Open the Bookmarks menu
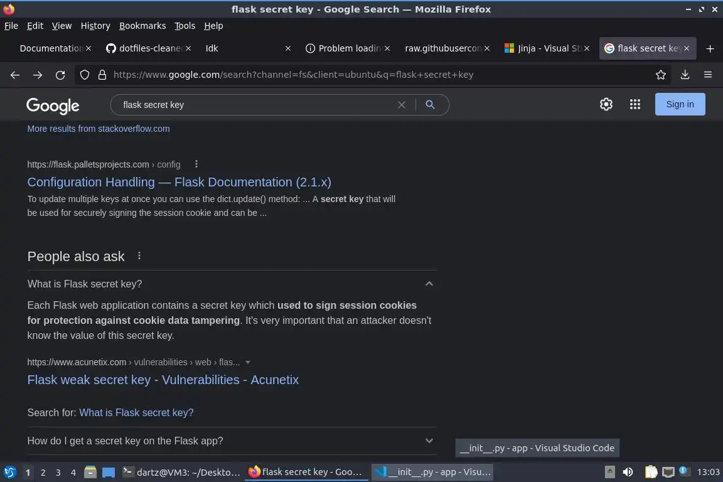This screenshot has height=482, width=723. [x=142, y=26]
